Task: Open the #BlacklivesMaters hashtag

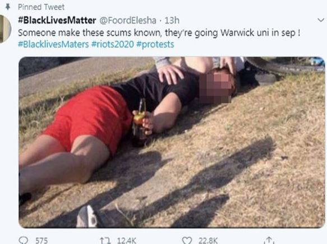Action: [x=53, y=44]
